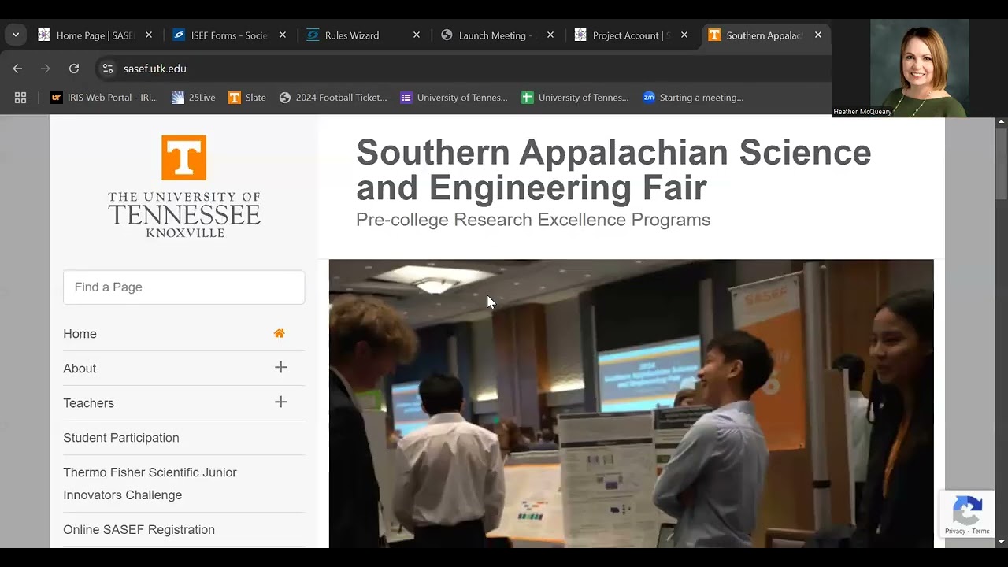Reload the page with the refresh icon
The image size is (1008, 567).
click(x=74, y=69)
